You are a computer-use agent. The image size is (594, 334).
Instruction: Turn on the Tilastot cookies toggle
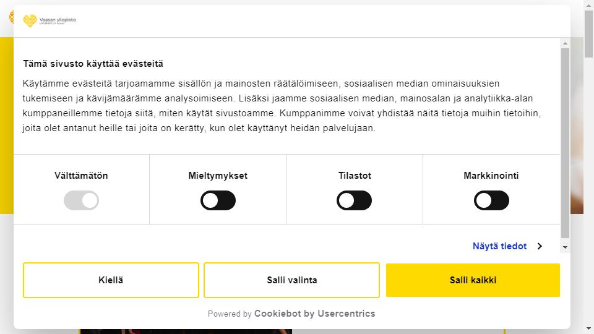(354, 200)
